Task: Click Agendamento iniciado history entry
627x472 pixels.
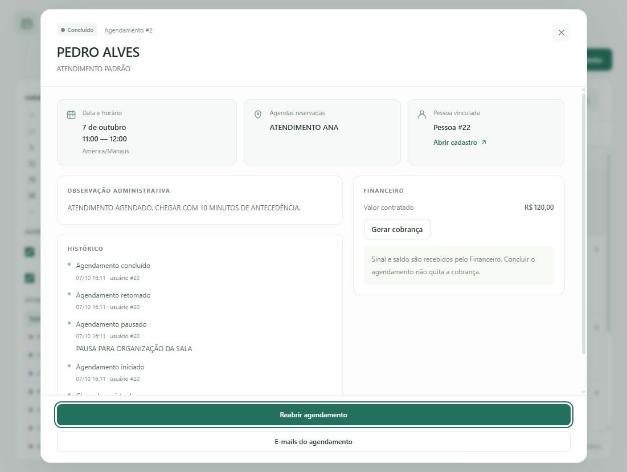Action: tap(110, 367)
